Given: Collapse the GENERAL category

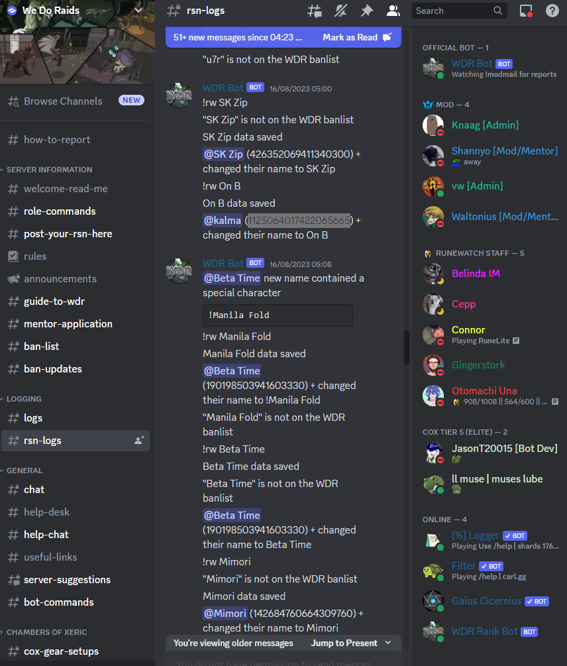Looking at the screenshot, I should click(x=22, y=471).
